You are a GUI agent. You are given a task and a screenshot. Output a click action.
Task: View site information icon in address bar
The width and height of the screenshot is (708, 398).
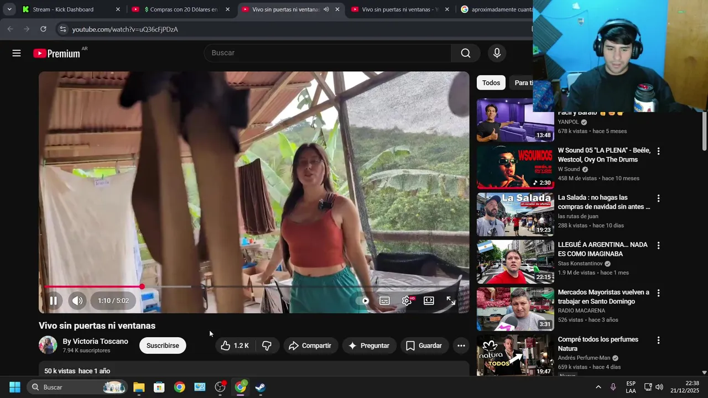[63, 29]
